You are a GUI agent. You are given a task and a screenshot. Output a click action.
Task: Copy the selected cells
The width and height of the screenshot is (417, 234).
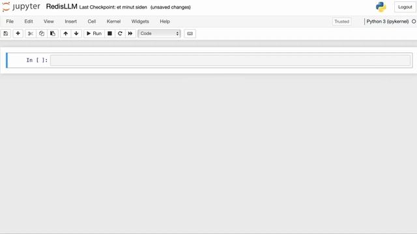[x=42, y=33]
